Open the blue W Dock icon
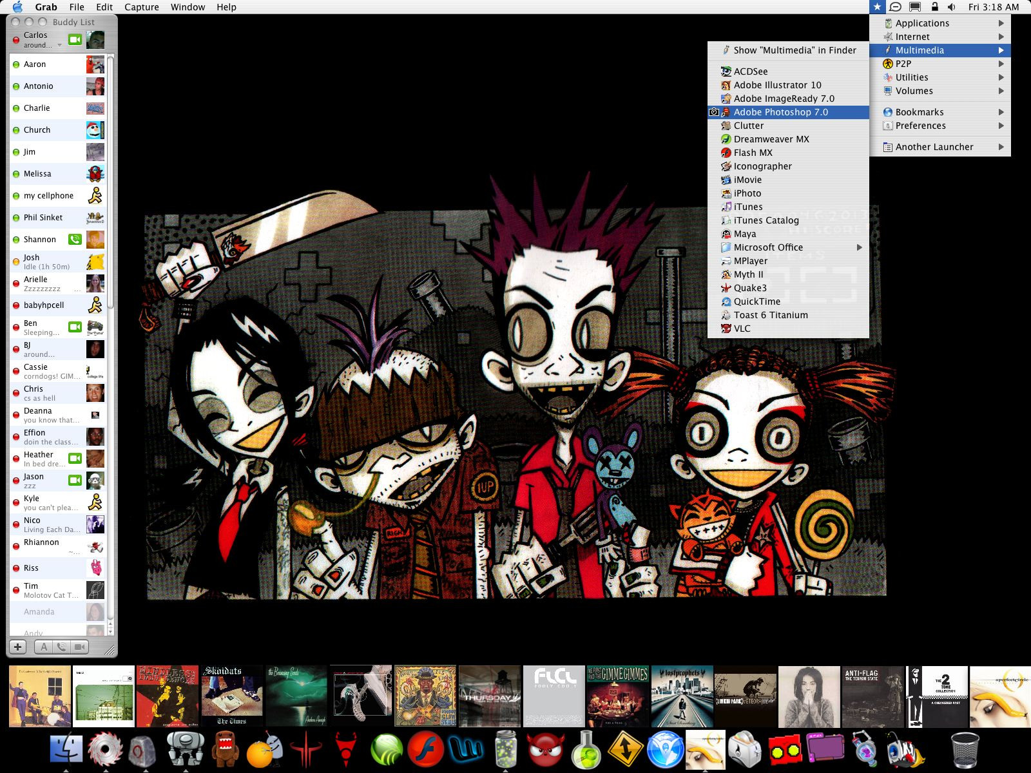 (467, 750)
